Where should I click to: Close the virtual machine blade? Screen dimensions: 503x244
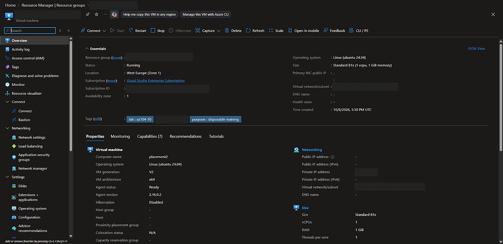pos(493,14)
